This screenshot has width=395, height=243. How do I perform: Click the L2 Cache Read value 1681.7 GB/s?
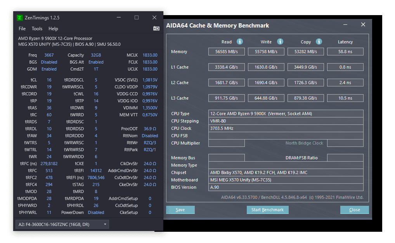(x=227, y=83)
